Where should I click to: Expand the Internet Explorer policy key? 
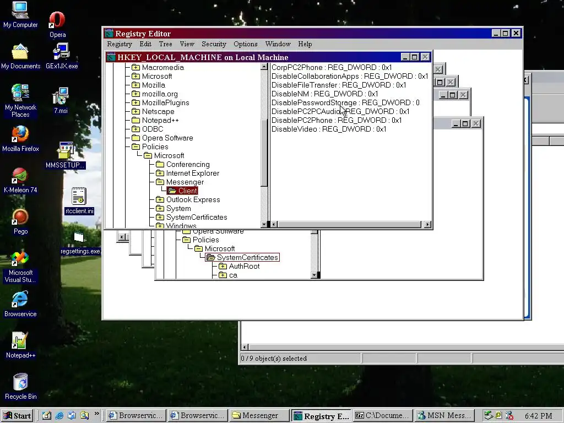click(x=160, y=173)
